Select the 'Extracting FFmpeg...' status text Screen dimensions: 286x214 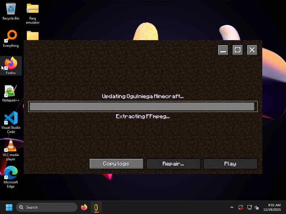pyautogui.click(x=143, y=116)
